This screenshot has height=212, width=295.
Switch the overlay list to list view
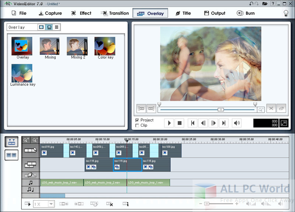(x=56, y=27)
